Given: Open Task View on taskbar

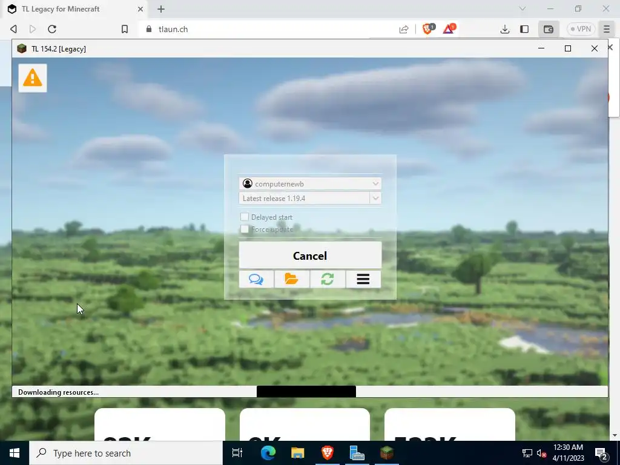Looking at the screenshot, I should click(x=237, y=453).
